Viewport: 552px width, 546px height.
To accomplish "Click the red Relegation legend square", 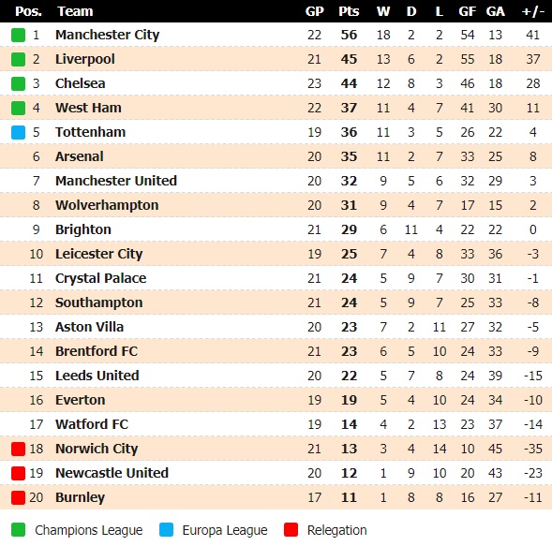I will pos(291,529).
